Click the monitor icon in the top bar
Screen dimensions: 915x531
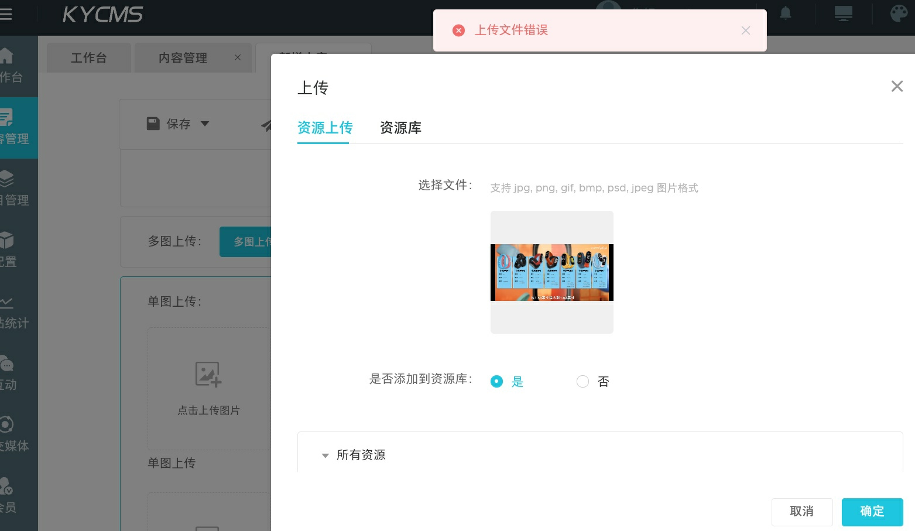point(844,13)
